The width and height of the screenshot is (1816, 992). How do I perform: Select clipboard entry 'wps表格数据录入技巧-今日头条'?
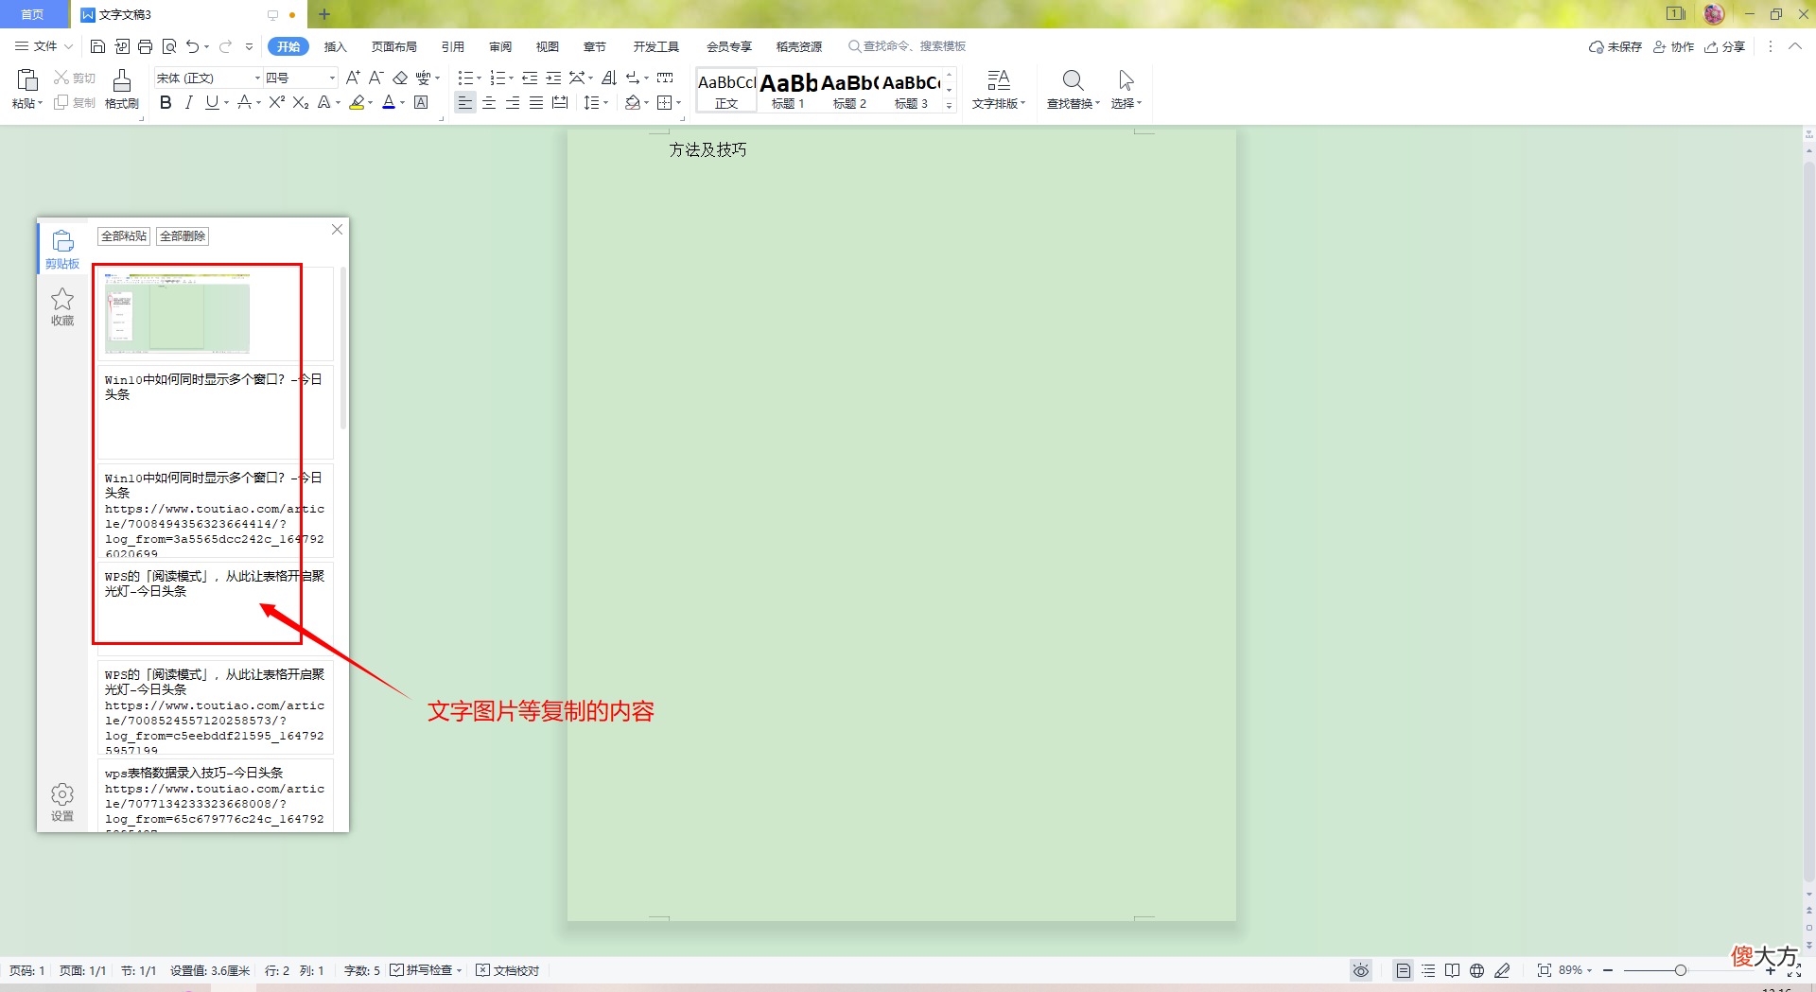coord(216,795)
